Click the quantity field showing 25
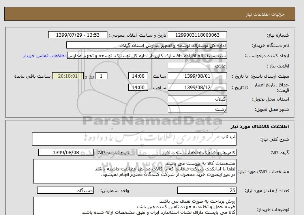 (206, 190)
